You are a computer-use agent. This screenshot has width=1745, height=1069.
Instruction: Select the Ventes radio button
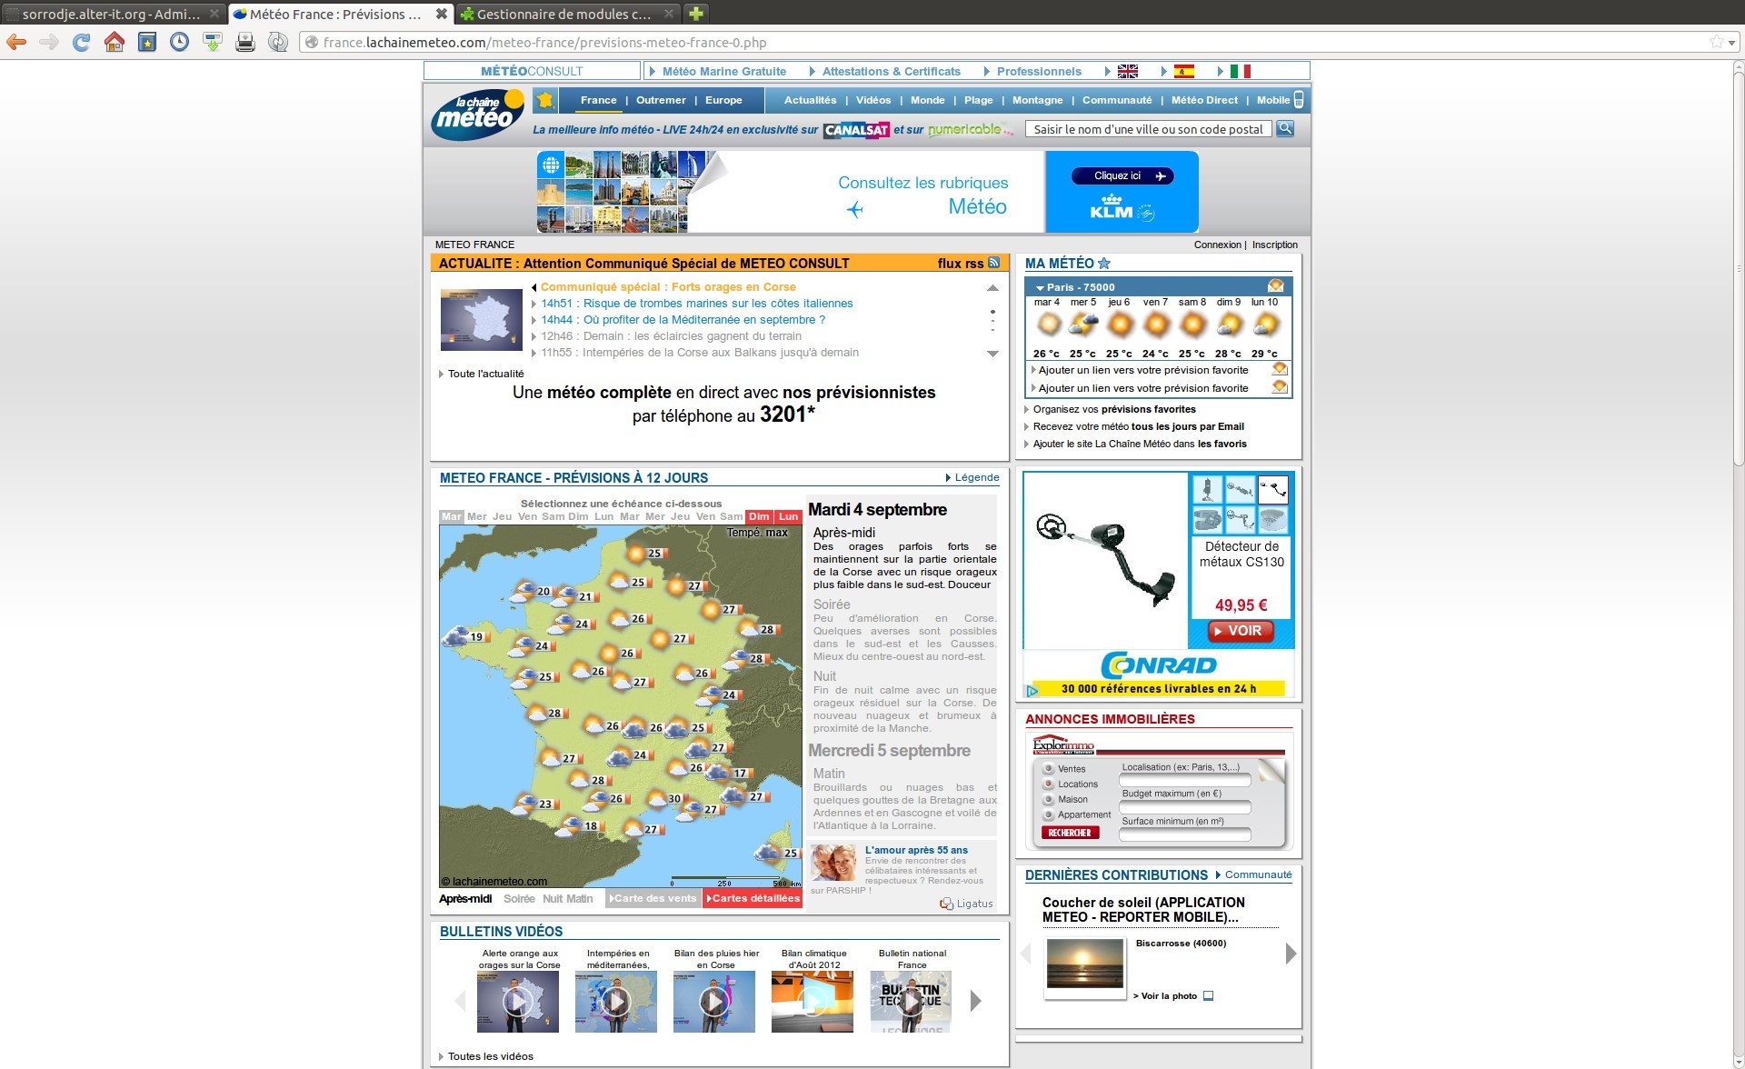point(1048,769)
